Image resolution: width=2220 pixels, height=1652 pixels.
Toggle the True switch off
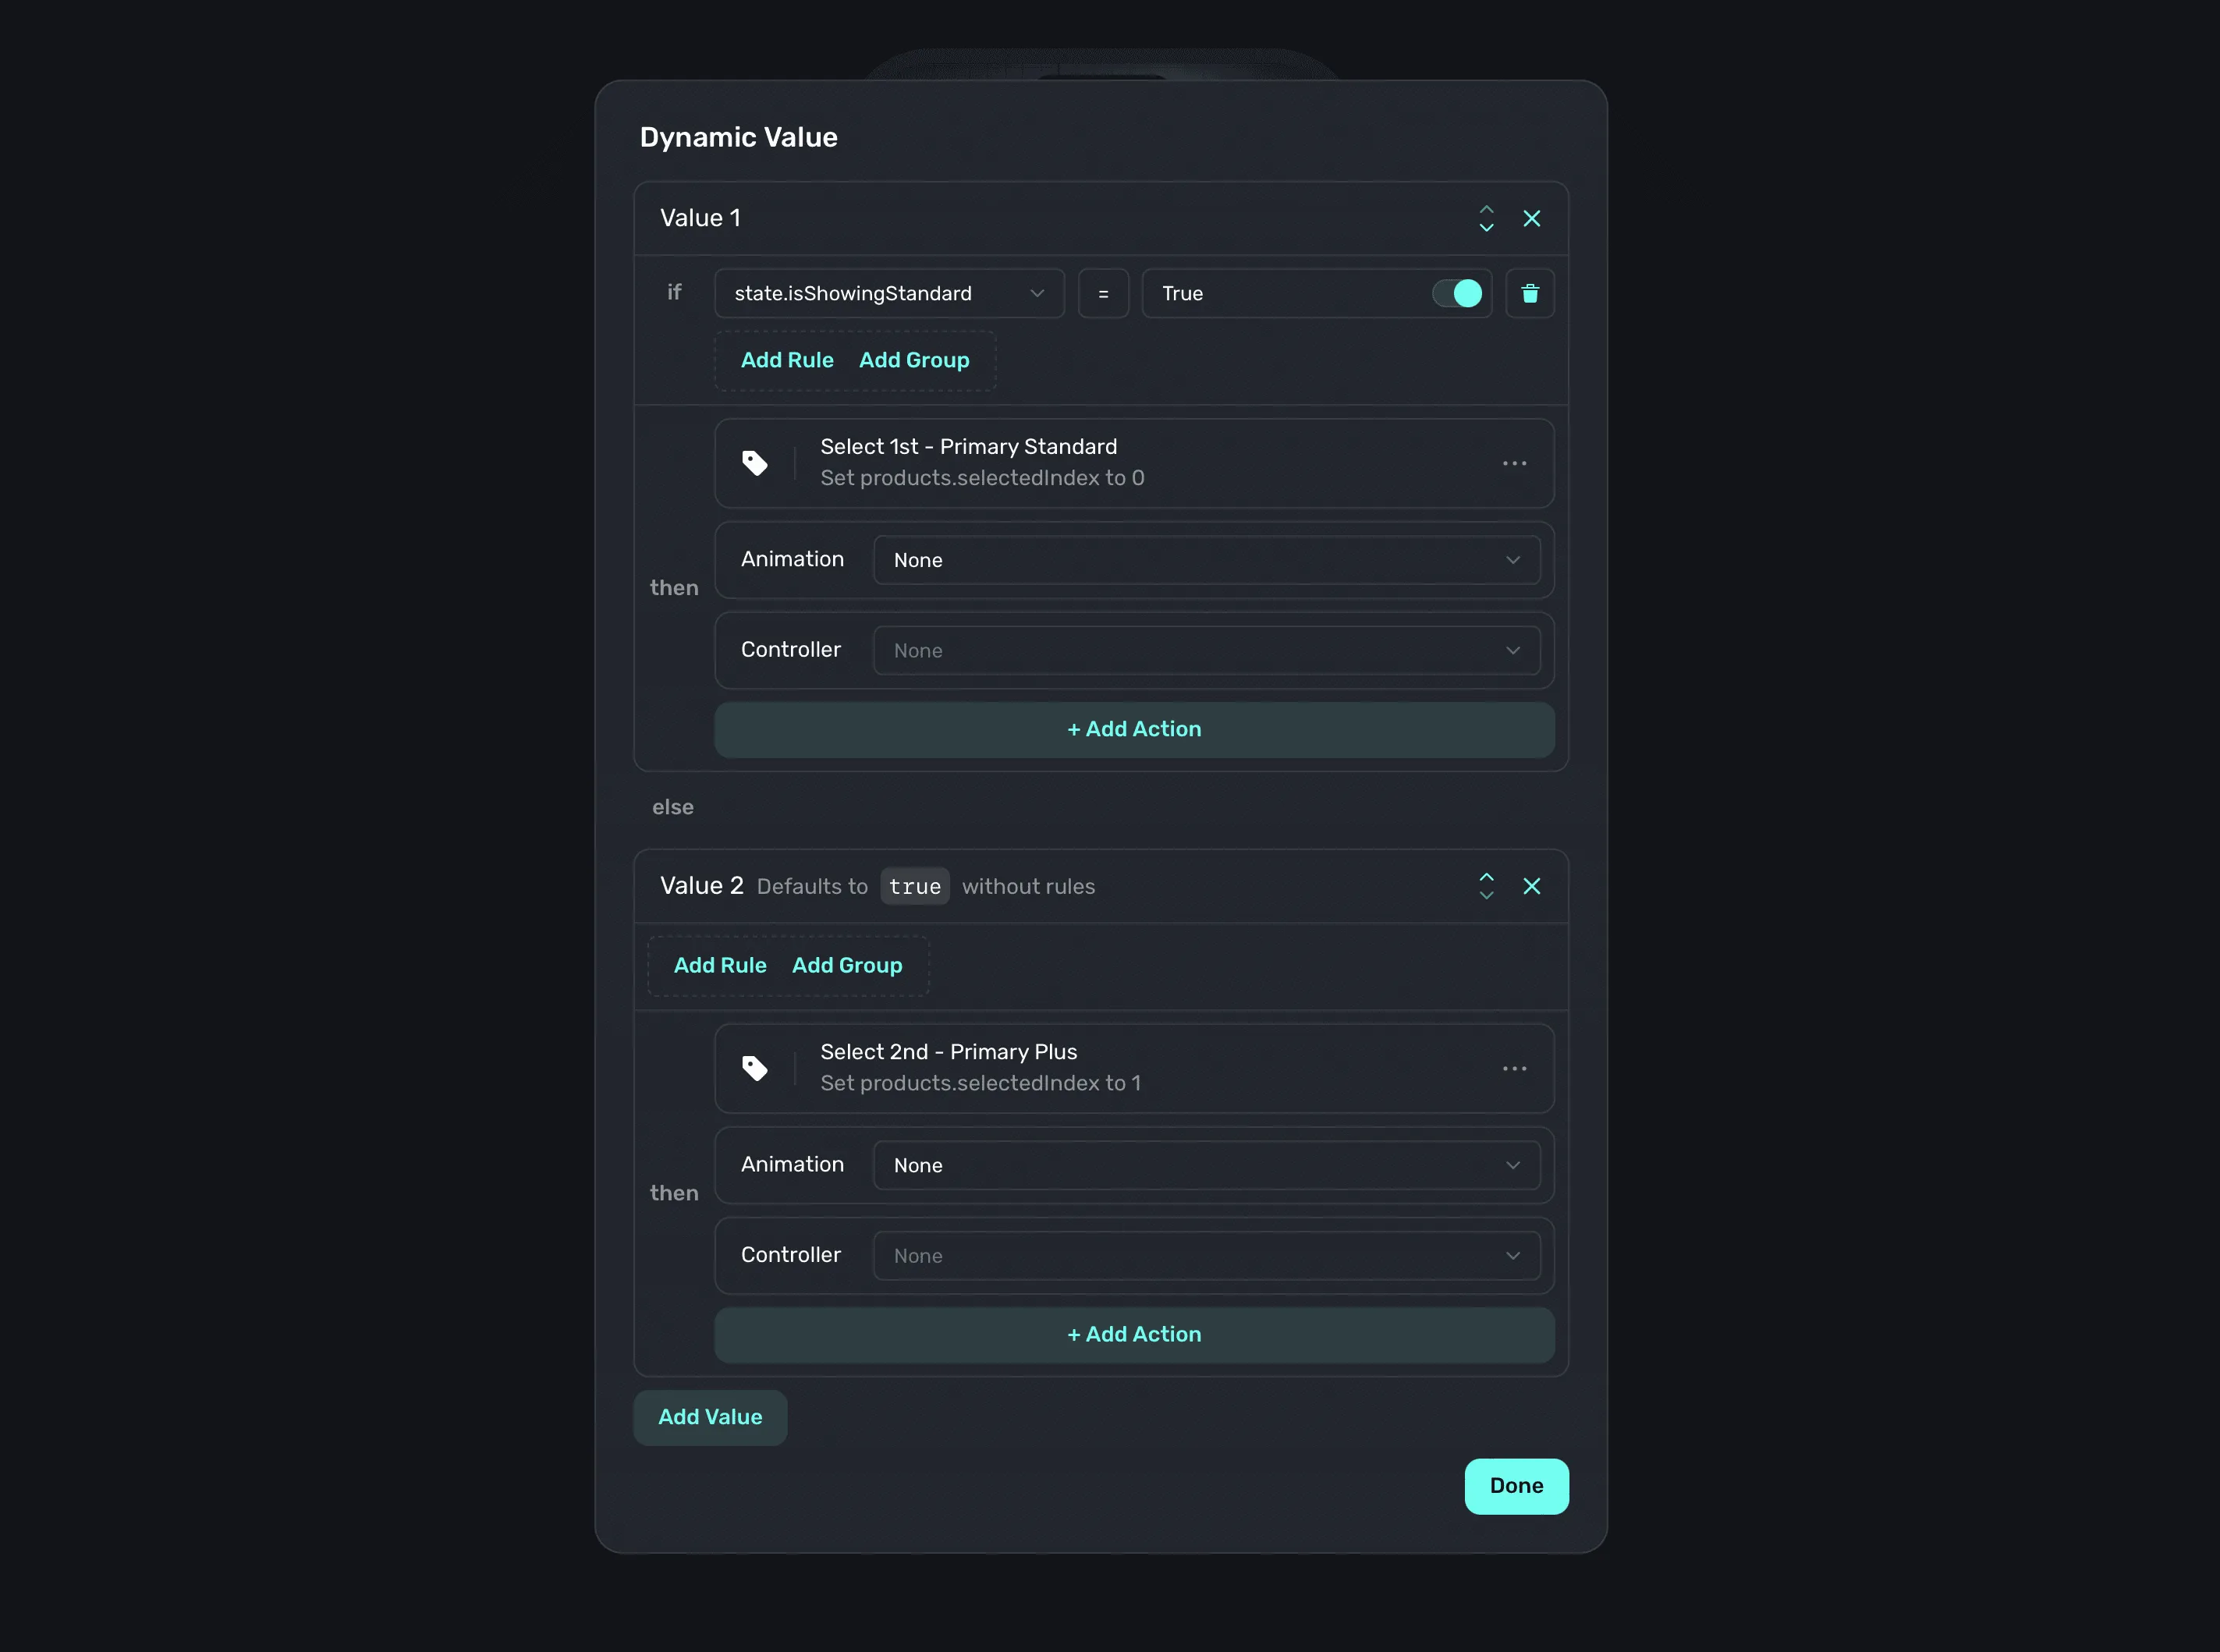[1457, 293]
